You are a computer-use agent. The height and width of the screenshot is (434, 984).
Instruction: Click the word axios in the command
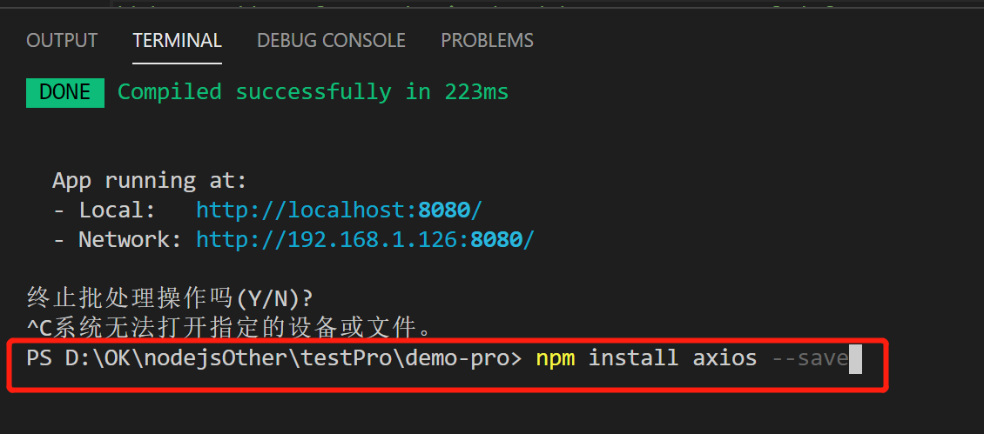click(725, 358)
